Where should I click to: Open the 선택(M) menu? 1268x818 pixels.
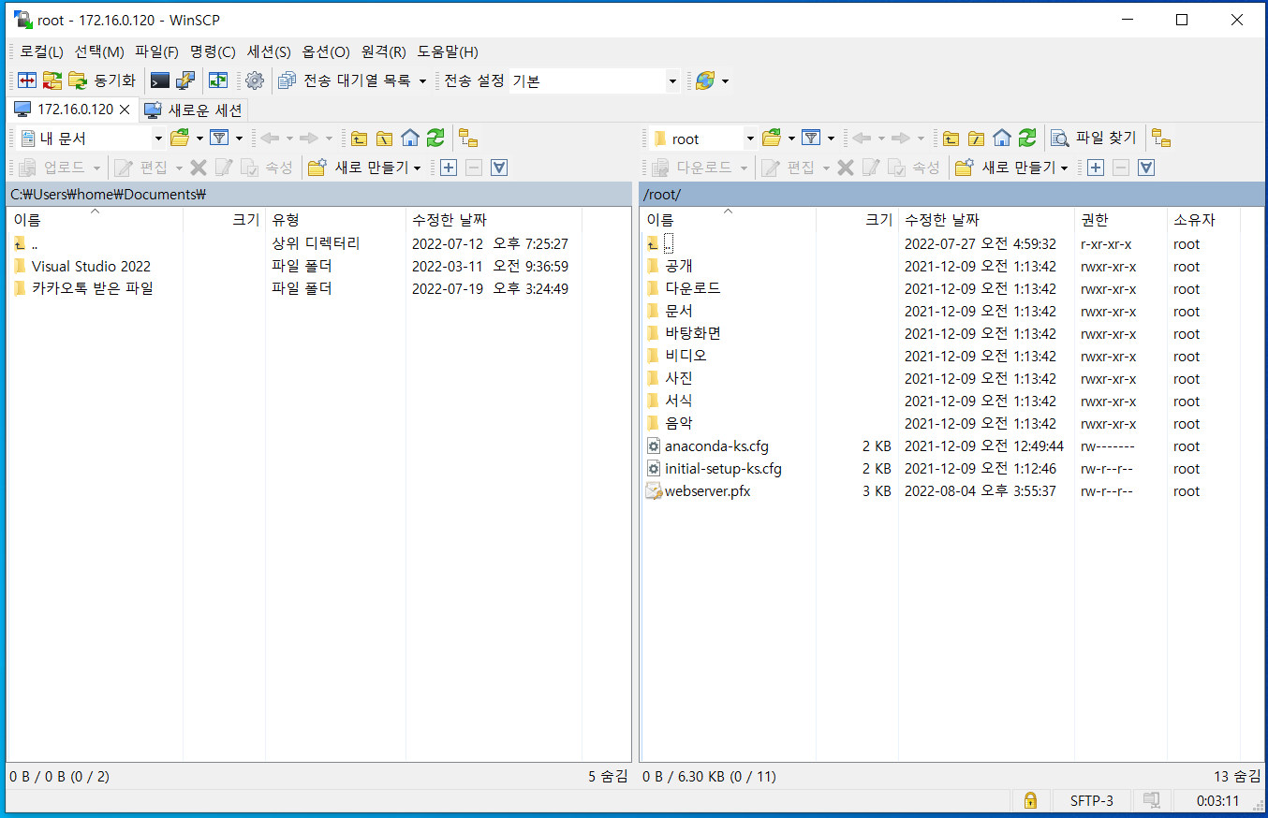coord(98,51)
